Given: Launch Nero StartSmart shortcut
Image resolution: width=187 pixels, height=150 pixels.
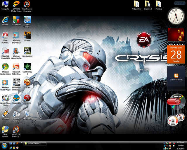Looking at the screenshot, I should pyautogui.click(x=5, y=38).
